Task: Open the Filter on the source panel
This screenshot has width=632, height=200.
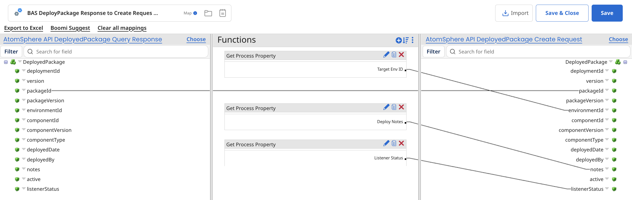Action: click(11, 51)
